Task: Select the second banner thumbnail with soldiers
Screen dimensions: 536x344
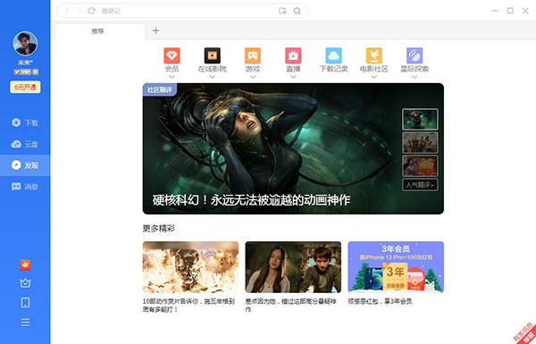Action: click(x=420, y=143)
